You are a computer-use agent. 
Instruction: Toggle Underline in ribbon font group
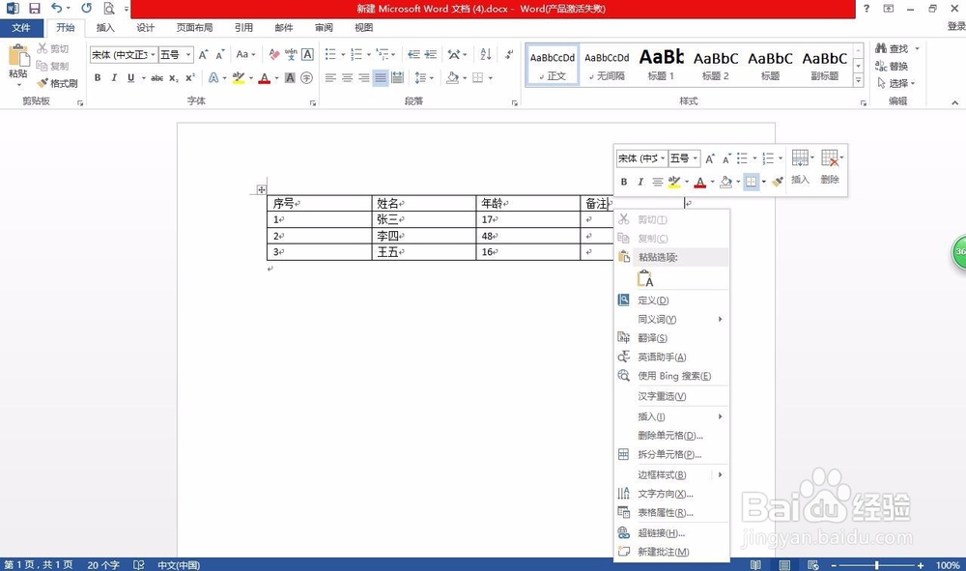pyautogui.click(x=130, y=78)
